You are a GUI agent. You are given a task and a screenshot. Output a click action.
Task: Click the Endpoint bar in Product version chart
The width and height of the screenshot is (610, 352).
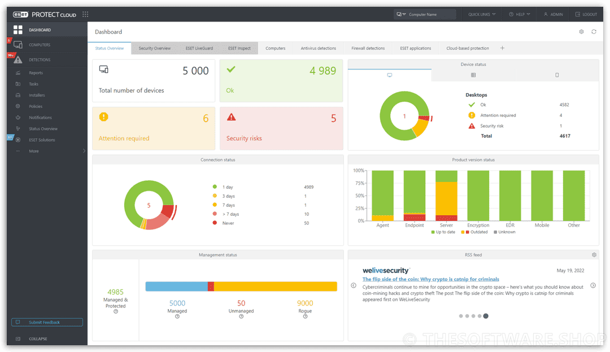click(415, 195)
